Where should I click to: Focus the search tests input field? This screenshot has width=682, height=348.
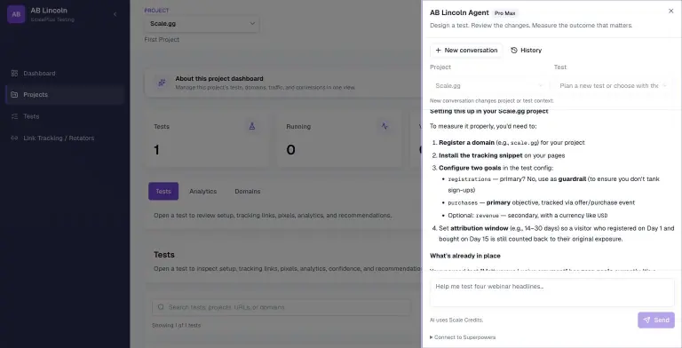282,307
